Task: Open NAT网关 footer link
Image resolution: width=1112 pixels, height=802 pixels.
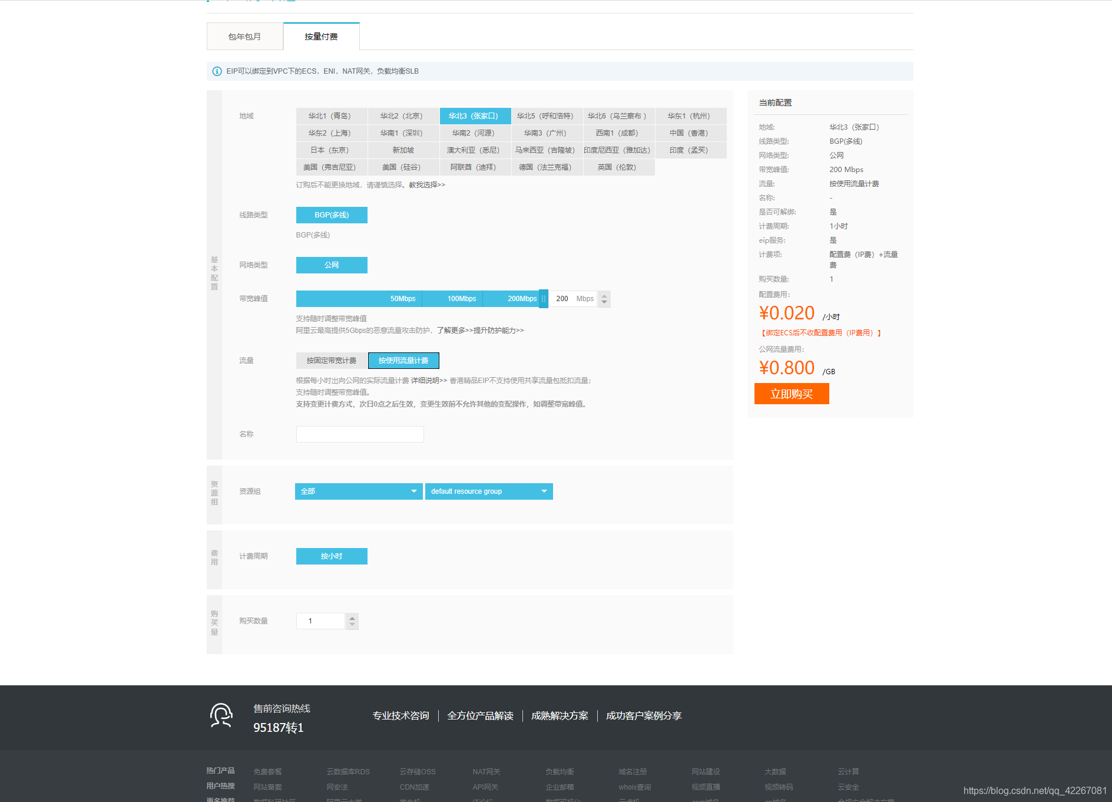Action: click(x=486, y=772)
